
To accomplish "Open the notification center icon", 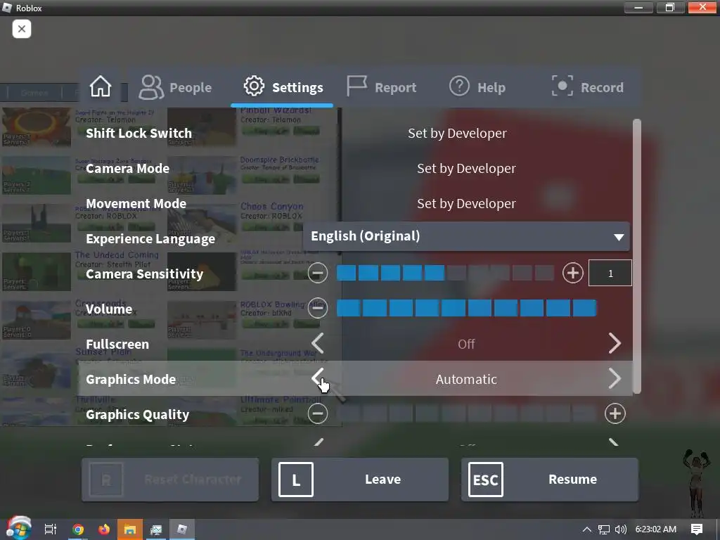I will tap(697, 529).
